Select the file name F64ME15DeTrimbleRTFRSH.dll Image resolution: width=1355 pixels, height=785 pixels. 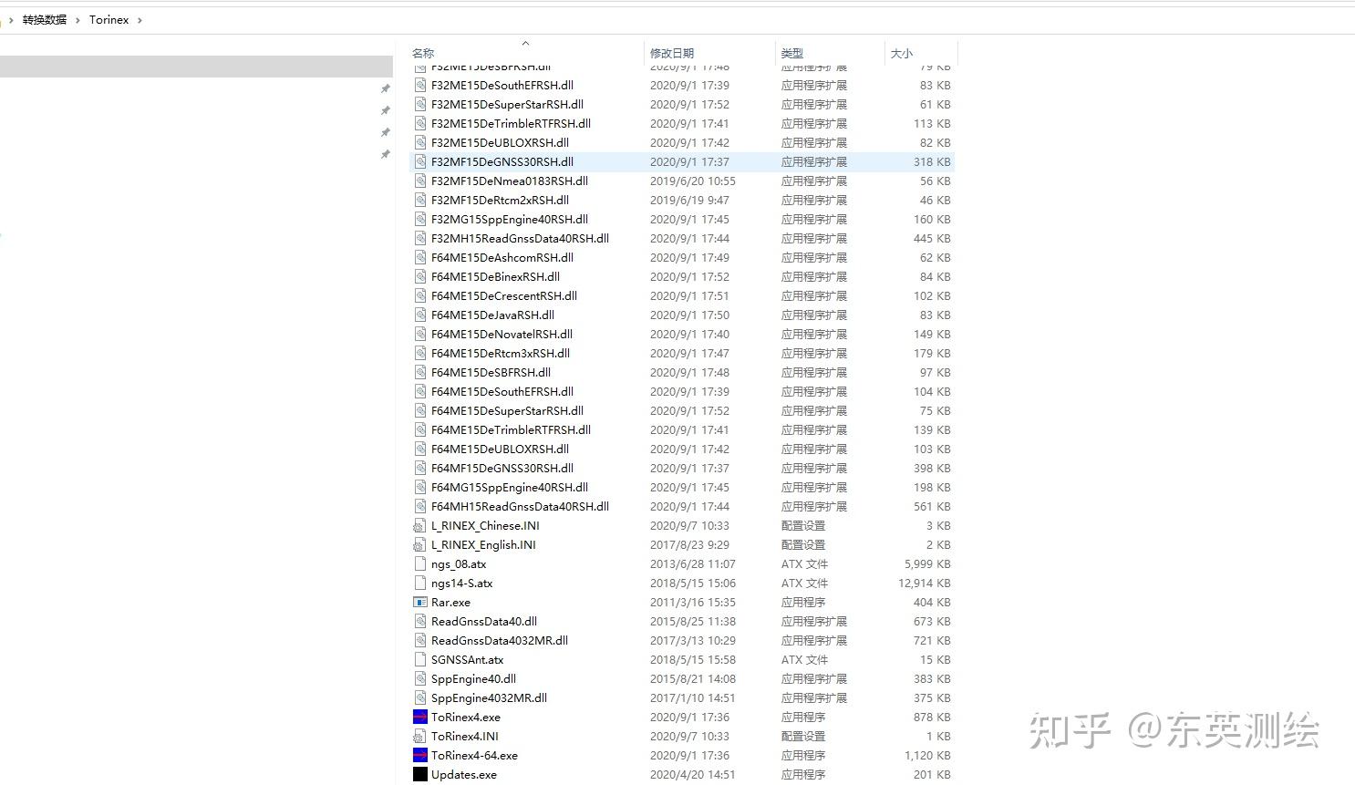[511, 429]
